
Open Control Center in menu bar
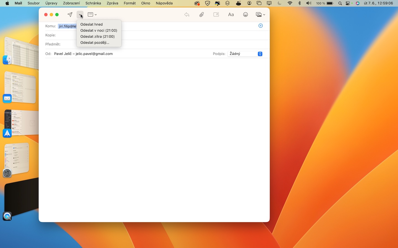tap(348, 3)
